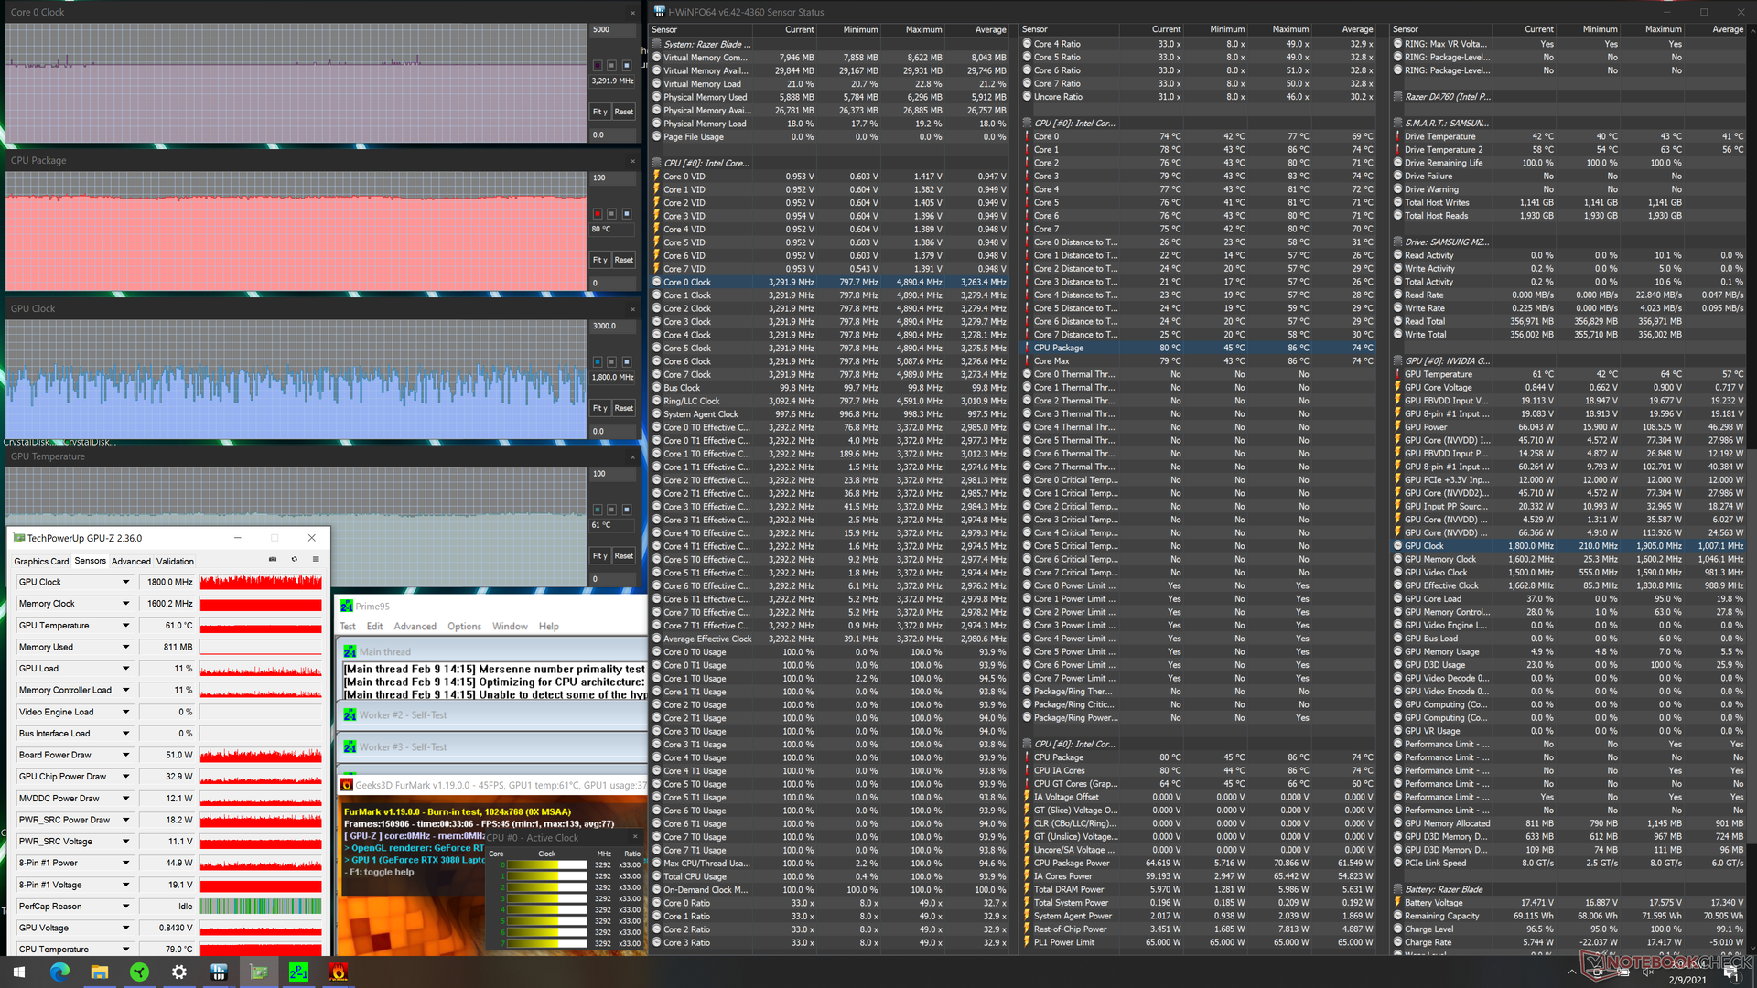Click the GPU-Z taskbar icon

tap(259, 972)
